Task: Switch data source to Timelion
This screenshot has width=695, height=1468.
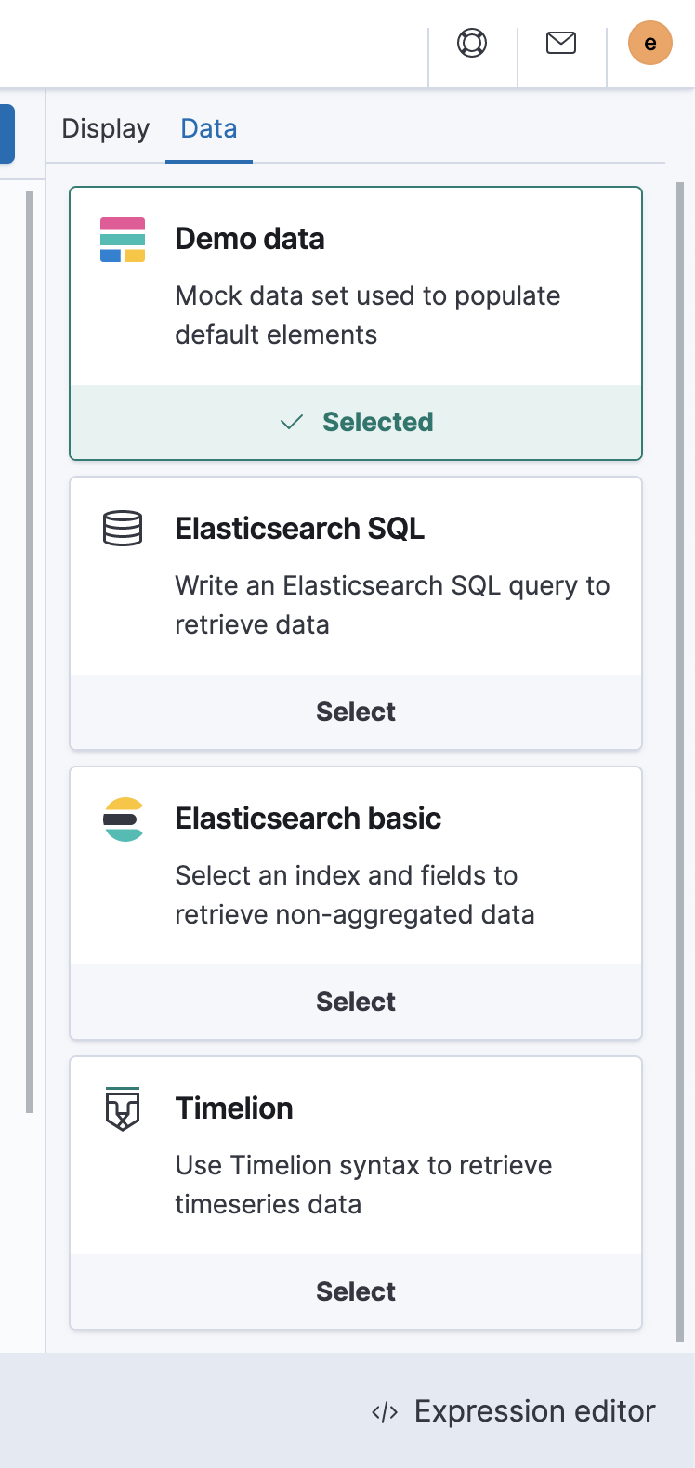Action: (356, 1291)
